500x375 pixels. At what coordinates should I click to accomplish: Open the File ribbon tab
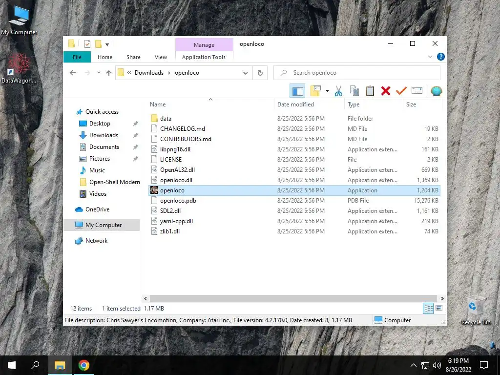[77, 57]
